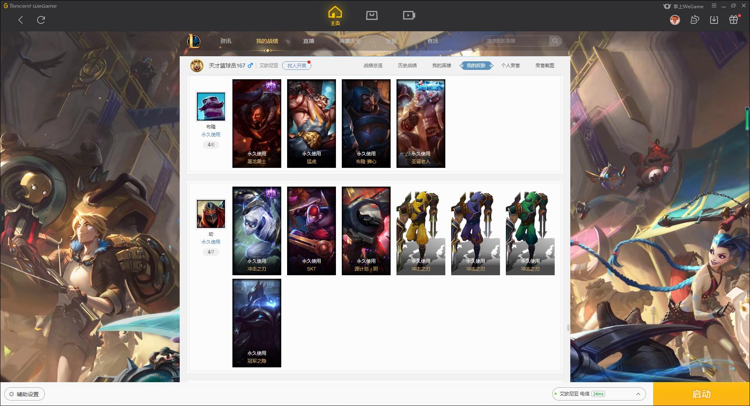Open the 源计划：阴 skin card
Screen dimensions: 750x406
click(x=366, y=231)
